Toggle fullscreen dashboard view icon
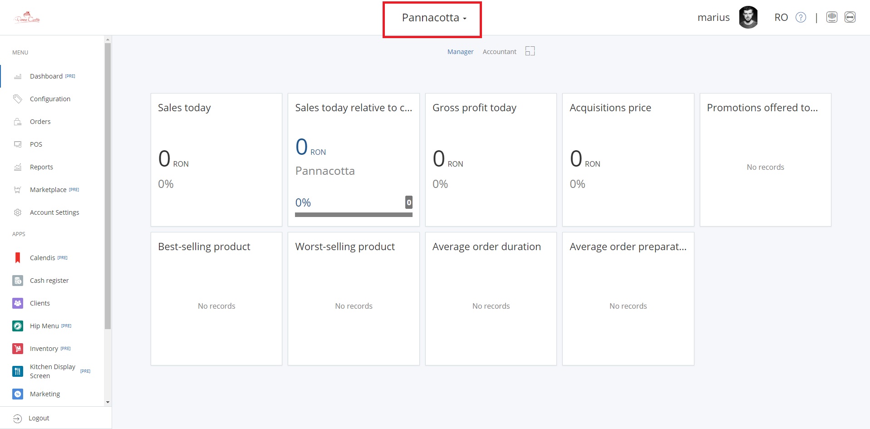870x429 pixels. tap(530, 51)
